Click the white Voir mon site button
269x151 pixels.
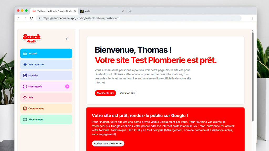(x=127, y=93)
